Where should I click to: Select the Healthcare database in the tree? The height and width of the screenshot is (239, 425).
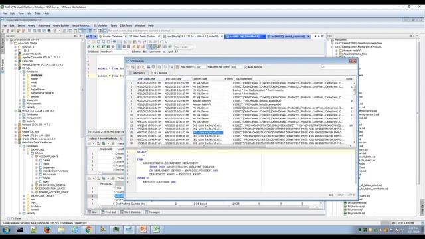[37, 75]
